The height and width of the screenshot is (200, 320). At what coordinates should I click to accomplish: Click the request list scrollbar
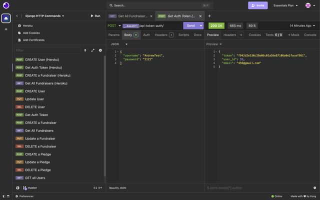(x=104, y=116)
